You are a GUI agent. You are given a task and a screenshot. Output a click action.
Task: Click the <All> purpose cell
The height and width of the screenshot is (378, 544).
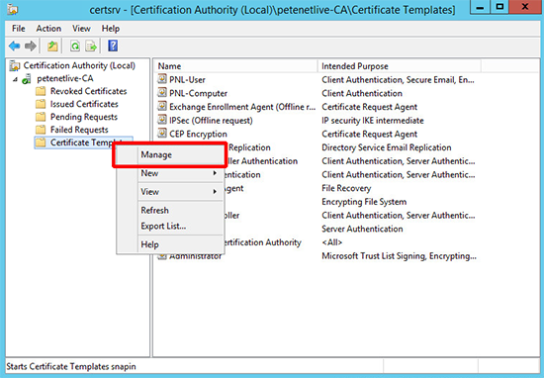point(331,242)
